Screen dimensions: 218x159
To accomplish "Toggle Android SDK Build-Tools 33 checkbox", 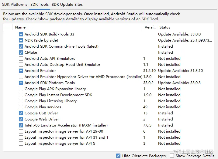I will [21, 34].
